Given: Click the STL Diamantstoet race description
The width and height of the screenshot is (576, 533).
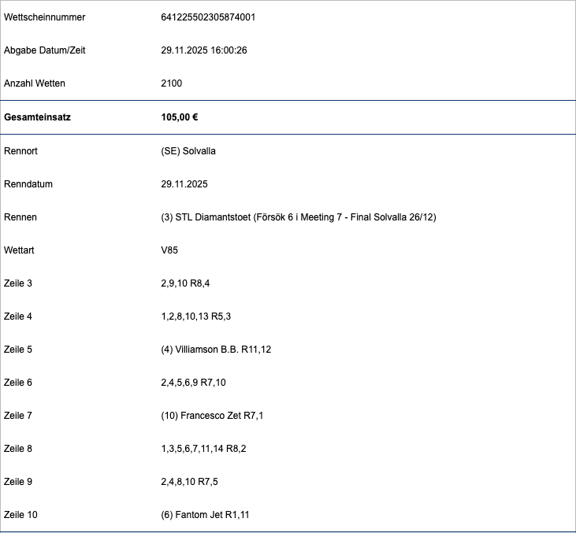Looking at the screenshot, I should 298,217.
